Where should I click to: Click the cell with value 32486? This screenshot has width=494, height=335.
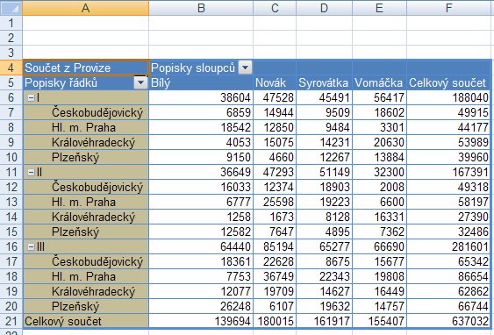pos(449,232)
